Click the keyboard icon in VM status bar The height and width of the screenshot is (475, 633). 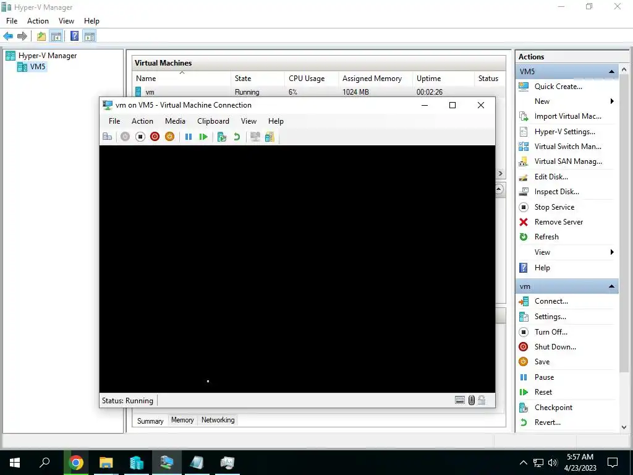tap(460, 400)
